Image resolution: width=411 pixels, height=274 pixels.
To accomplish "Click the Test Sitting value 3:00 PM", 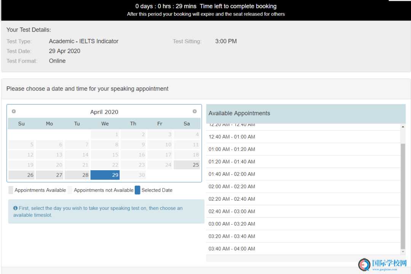I will (x=226, y=41).
